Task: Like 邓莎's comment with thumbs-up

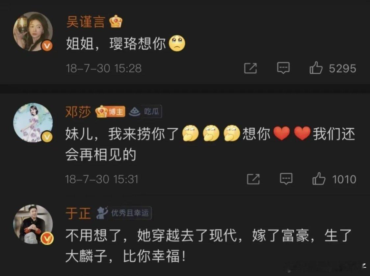Action: [x=319, y=179]
